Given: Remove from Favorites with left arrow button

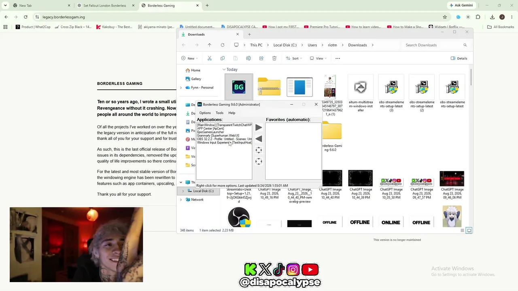Looking at the screenshot, I should coord(259,139).
